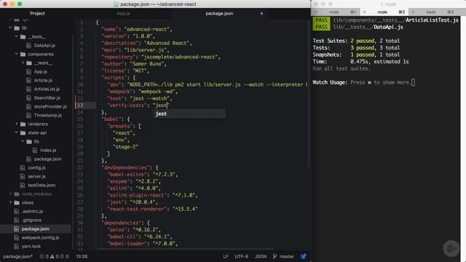This screenshot has width=466, height=262.
Task: Open storeProvider.js file
Action: tap(50, 106)
